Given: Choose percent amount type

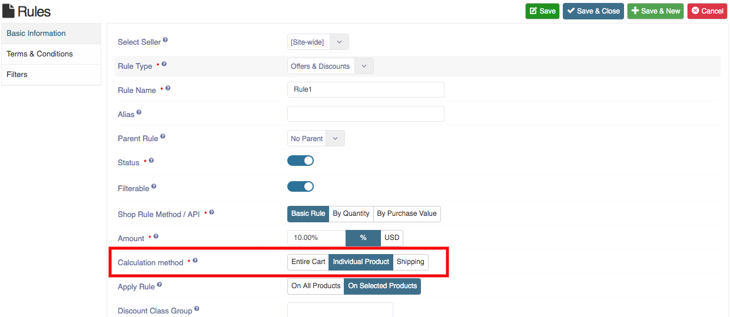Looking at the screenshot, I should point(363,238).
